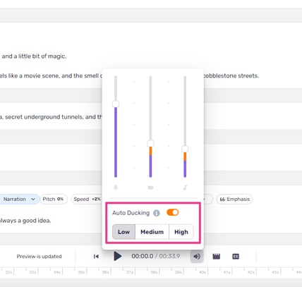
Task: Open the video clapperboard icon
Action: pos(217,256)
